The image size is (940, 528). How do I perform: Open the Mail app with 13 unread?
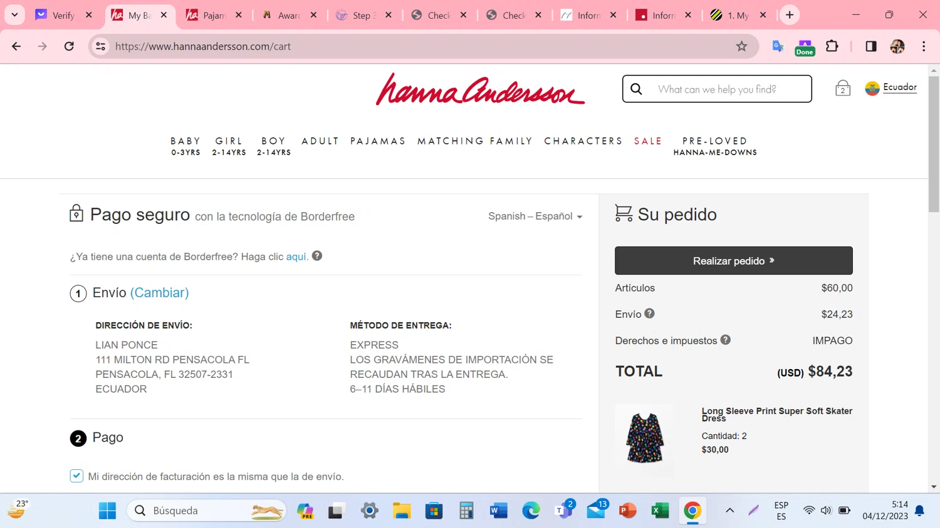click(597, 509)
